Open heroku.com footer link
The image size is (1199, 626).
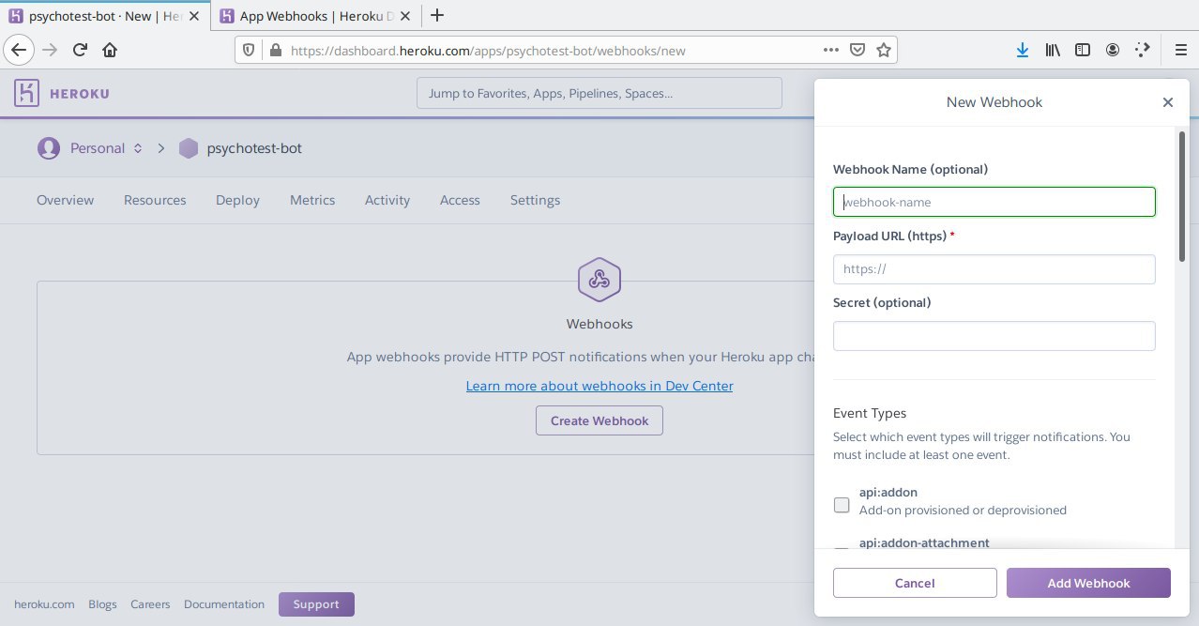[44, 604]
